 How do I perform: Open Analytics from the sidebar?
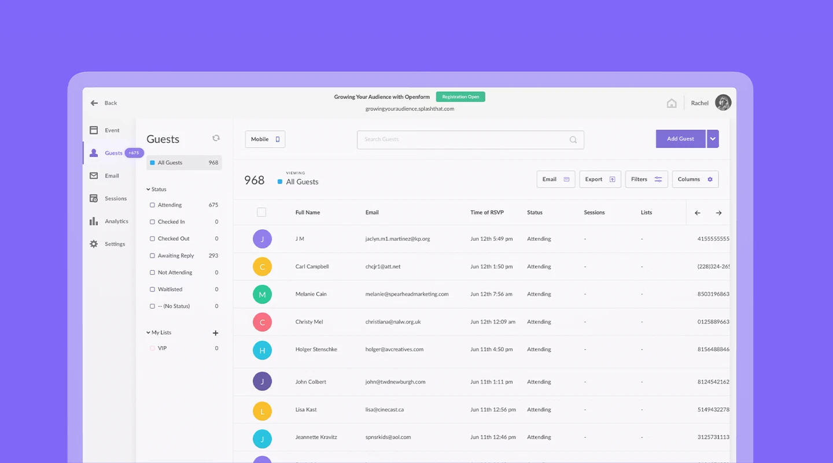(116, 221)
